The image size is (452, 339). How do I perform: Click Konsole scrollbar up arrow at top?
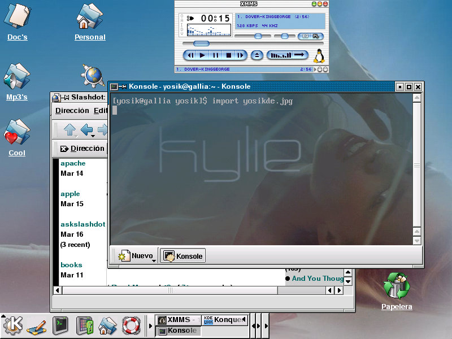click(417, 98)
